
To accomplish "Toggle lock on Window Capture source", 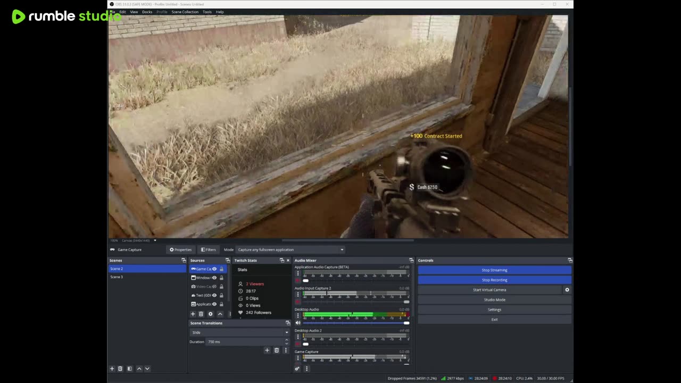I will (221, 278).
